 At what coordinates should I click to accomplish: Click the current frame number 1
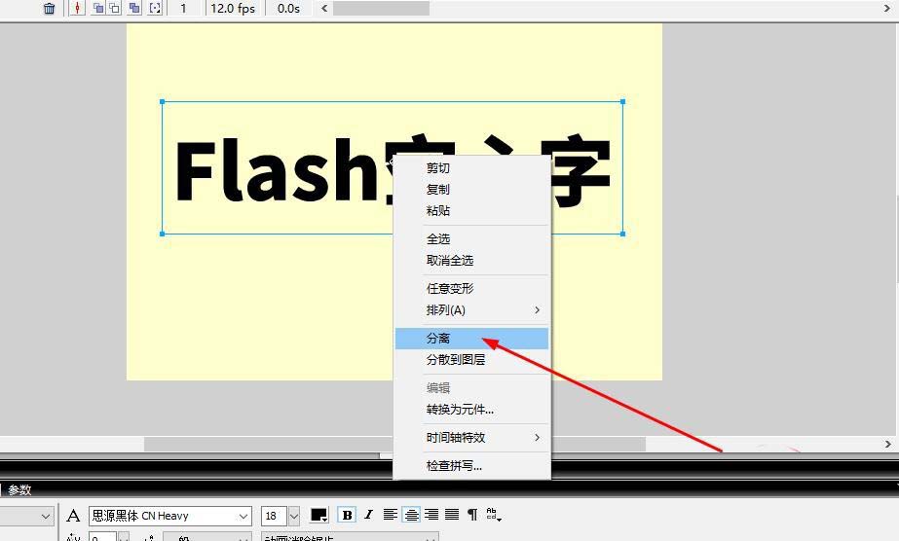(183, 8)
